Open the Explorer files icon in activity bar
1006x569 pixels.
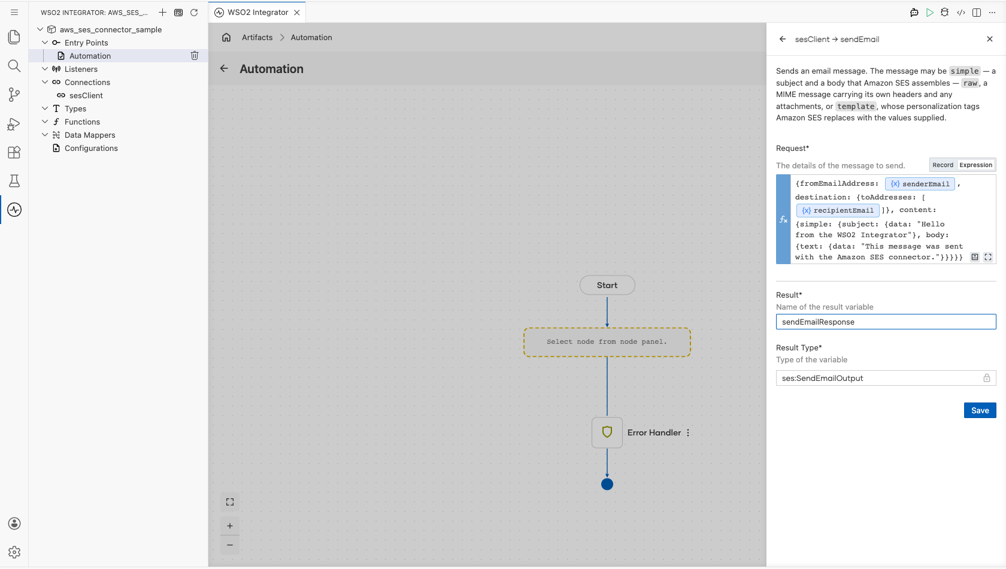(14, 37)
